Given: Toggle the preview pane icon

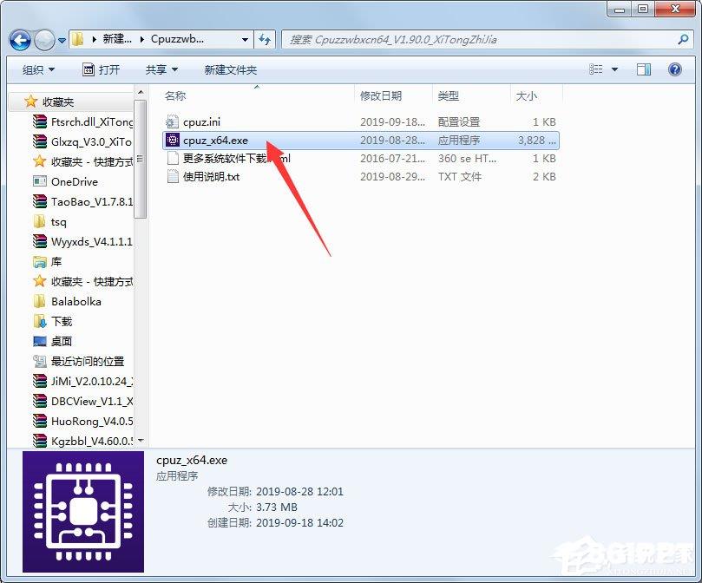Looking at the screenshot, I should [643, 69].
